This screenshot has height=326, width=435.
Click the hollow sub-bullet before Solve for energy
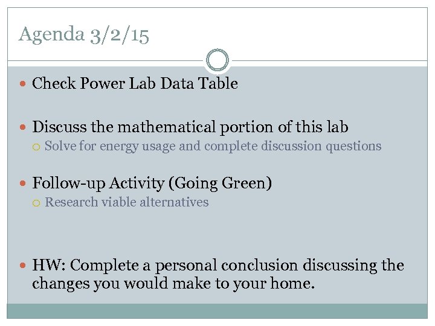[37, 147]
